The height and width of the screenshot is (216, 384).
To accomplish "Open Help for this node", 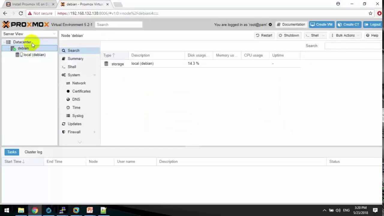I will point(372,35).
